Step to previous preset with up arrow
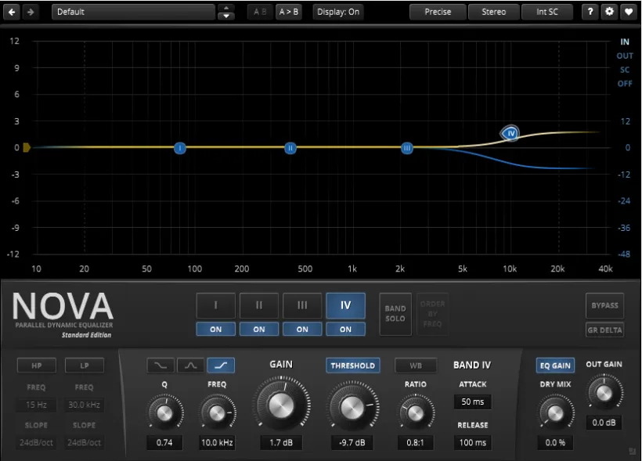Image resolution: width=642 pixels, height=461 pixels. pyautogui.click(x=226, y=8)
